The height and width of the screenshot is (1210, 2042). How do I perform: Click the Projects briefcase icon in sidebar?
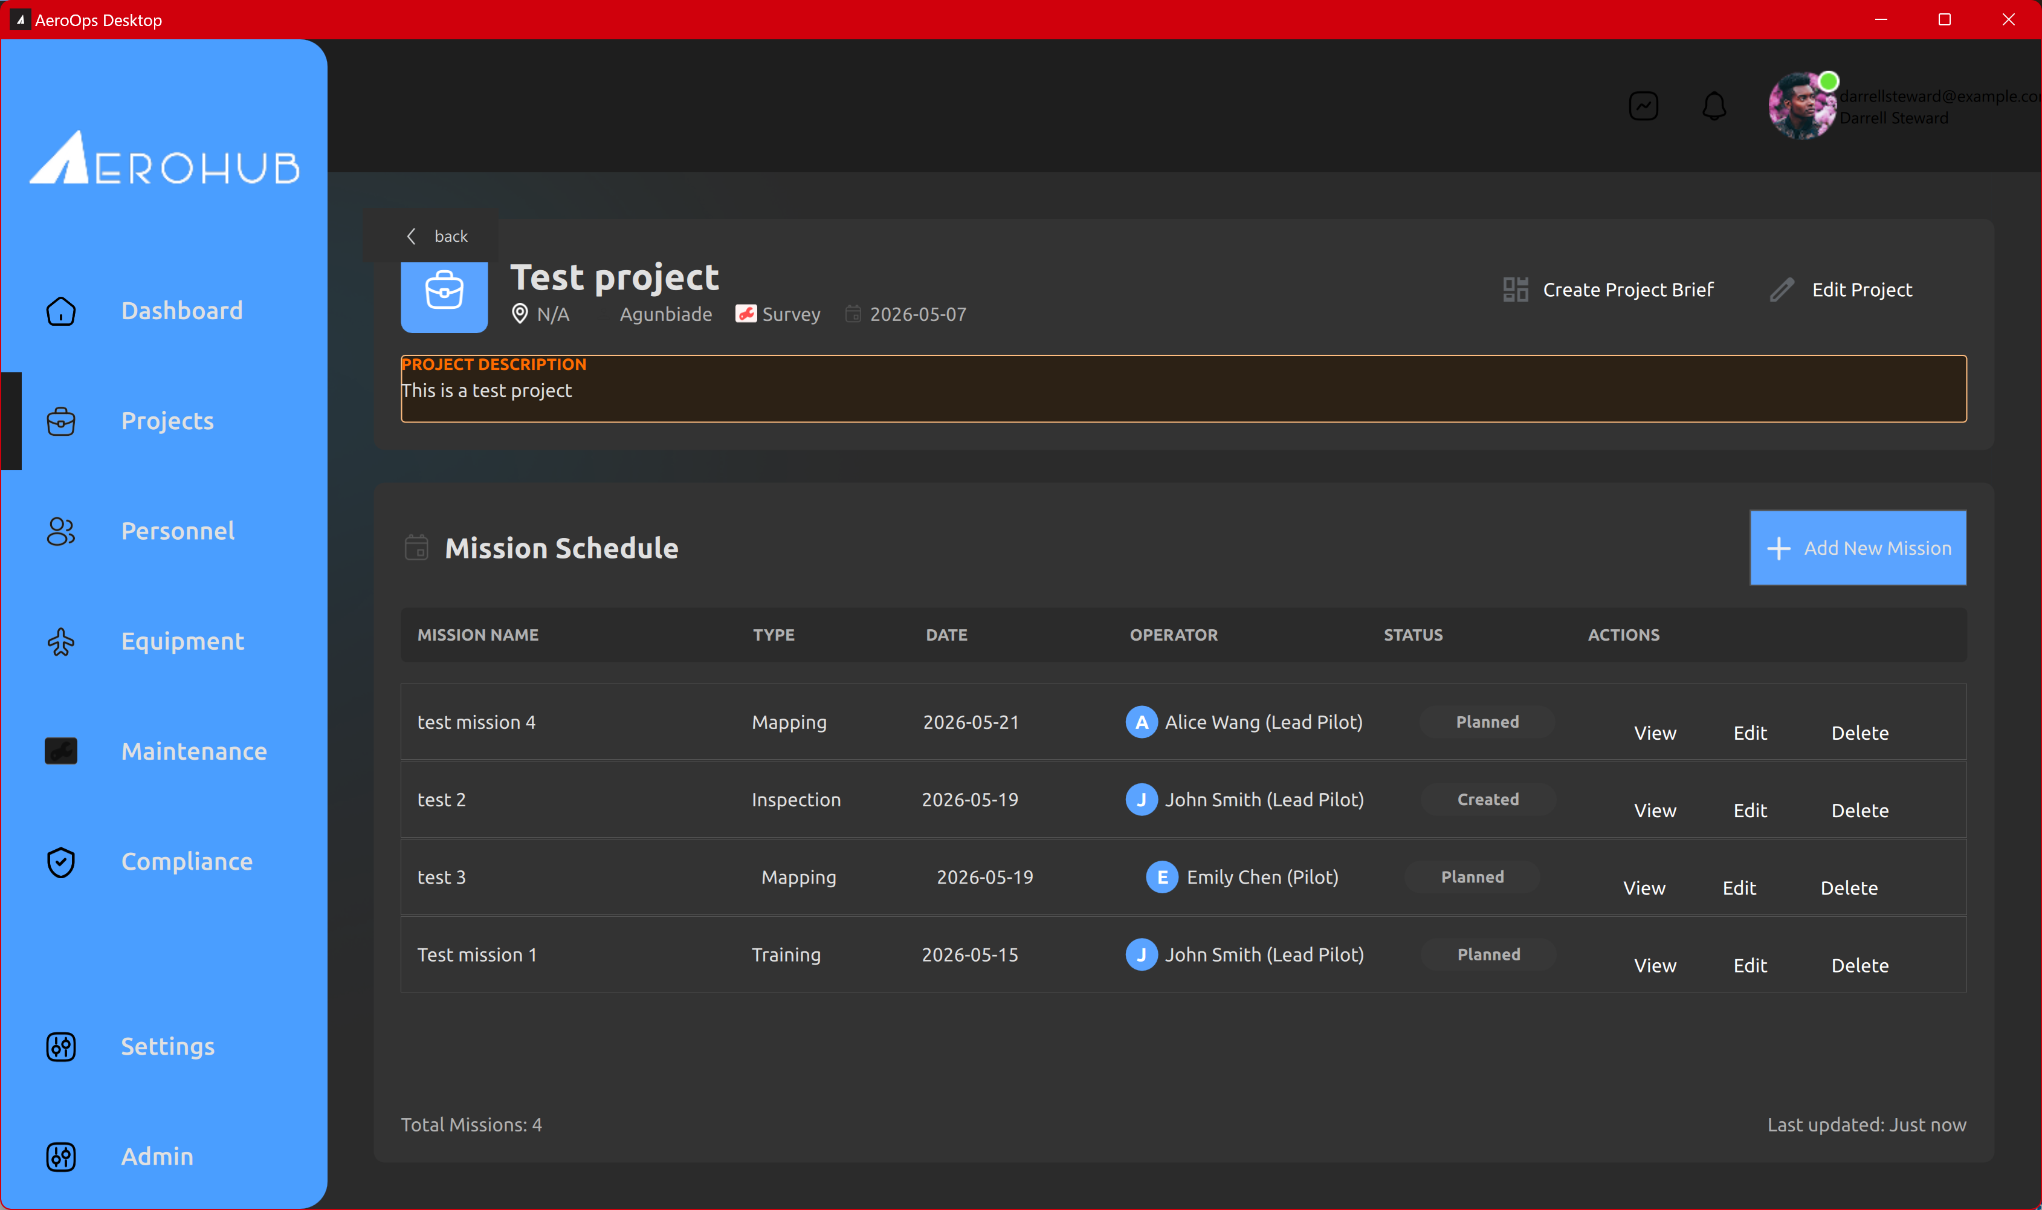61,421
